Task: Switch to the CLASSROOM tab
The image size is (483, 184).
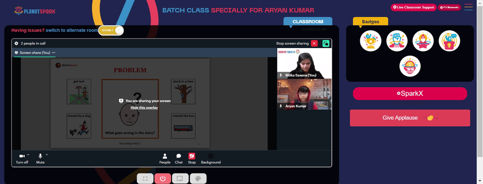Action: click(308, 22)
